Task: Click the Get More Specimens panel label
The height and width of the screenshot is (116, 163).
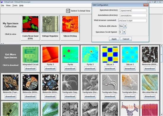Action: [10, 56]
